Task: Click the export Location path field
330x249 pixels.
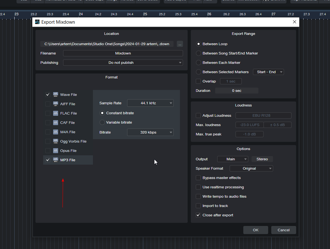Action: (107, 44)
